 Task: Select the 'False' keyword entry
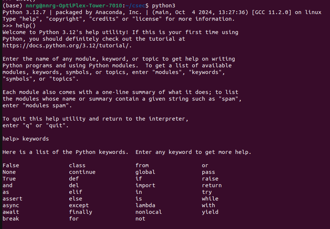[11, 165]
